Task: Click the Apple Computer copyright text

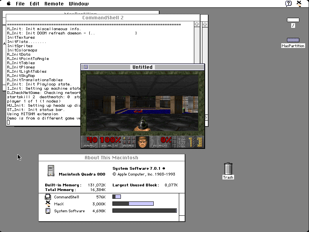Action: [144, 174]
